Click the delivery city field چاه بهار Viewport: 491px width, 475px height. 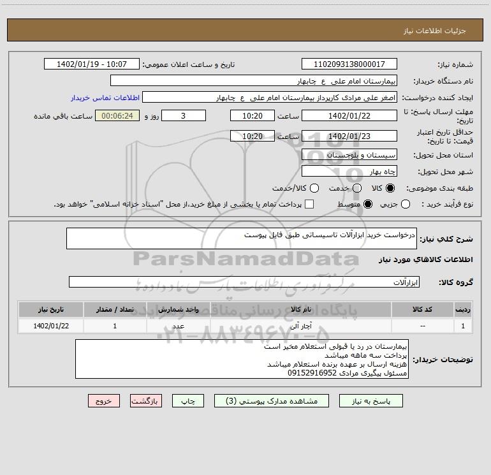point(349,172)
